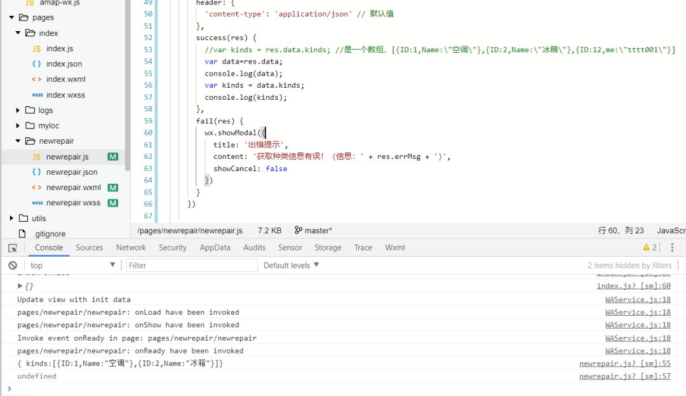This screenshot has height=396, width=686.
Task: Collapse the newrepair folder
Action: [18, 141]
